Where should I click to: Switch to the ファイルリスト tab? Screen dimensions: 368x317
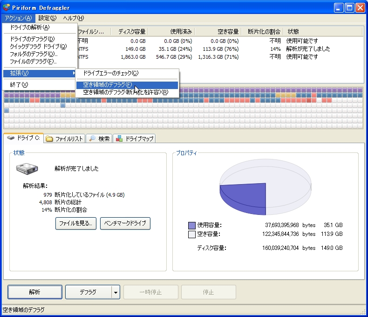click(65, 139)
